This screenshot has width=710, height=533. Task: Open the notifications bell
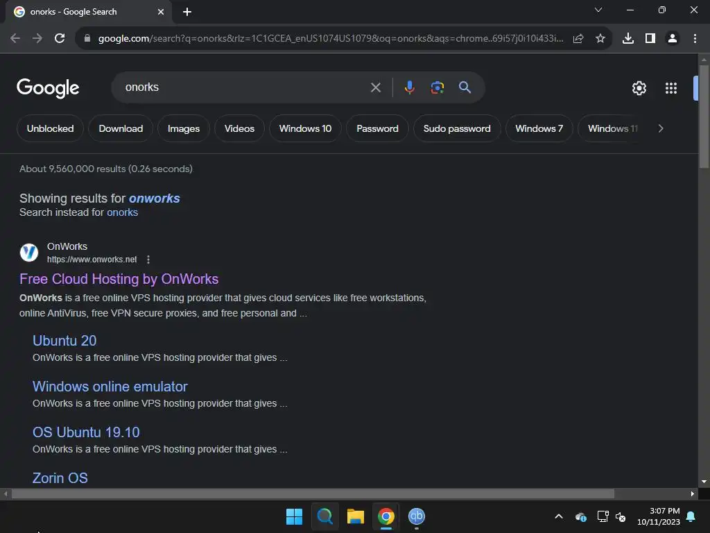tap(691, 516)
